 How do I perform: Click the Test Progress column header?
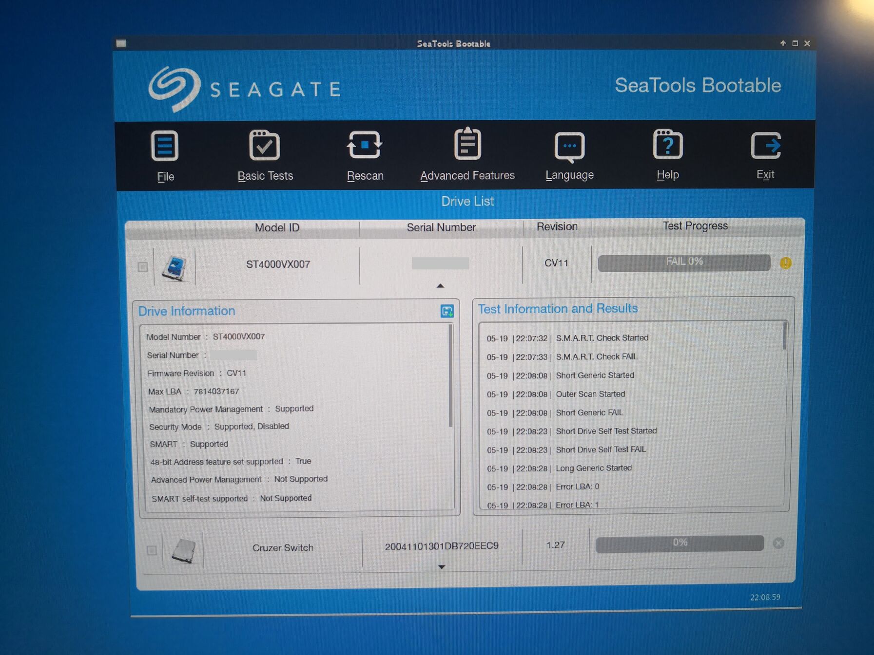click(695, 225)
